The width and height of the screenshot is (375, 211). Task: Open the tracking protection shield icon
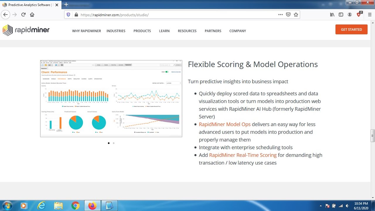68,15
